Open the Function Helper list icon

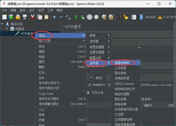click(134, 17)
